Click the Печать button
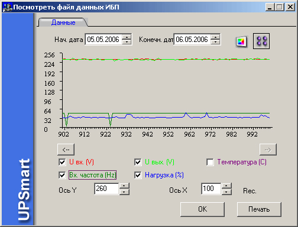The height and width of the screenshot is (227, 298). pos(259,209)
